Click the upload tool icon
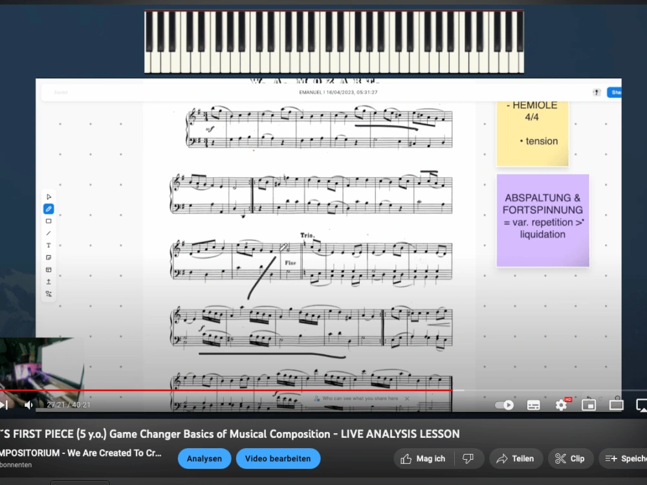Viewport: 647px width, 485px height. click(x=49, y=282)
